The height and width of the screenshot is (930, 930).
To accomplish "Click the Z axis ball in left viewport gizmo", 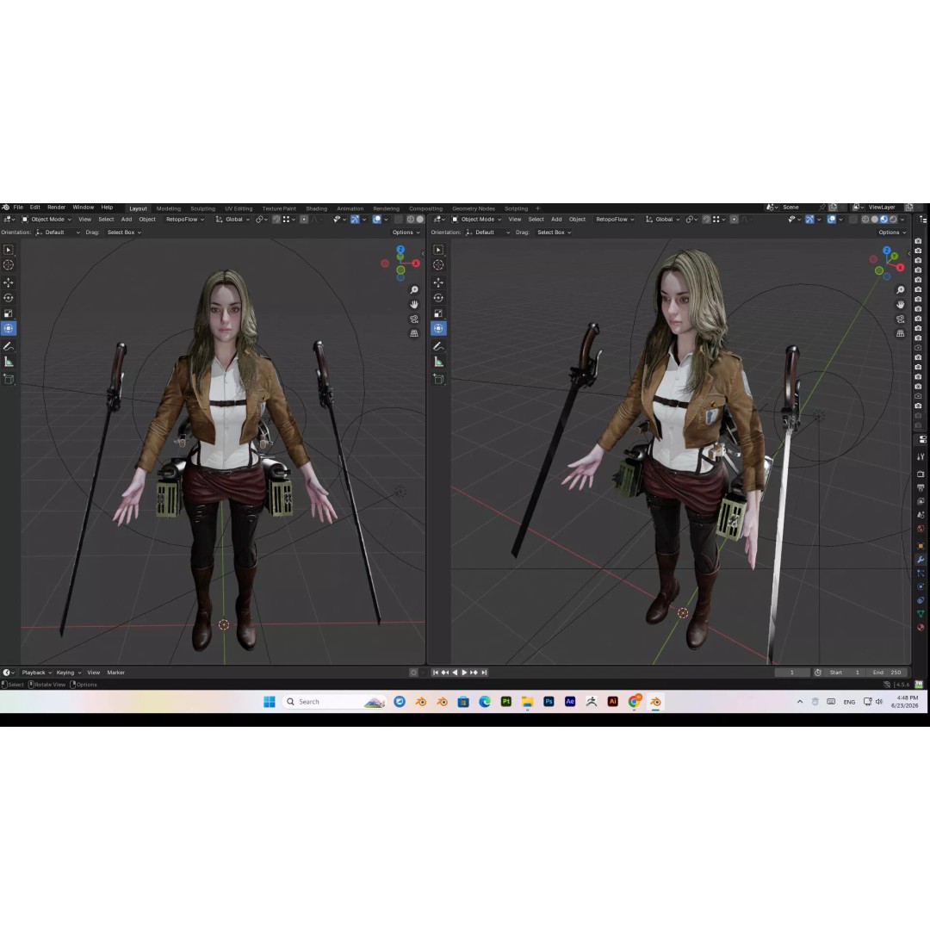I will pos(400,250).
